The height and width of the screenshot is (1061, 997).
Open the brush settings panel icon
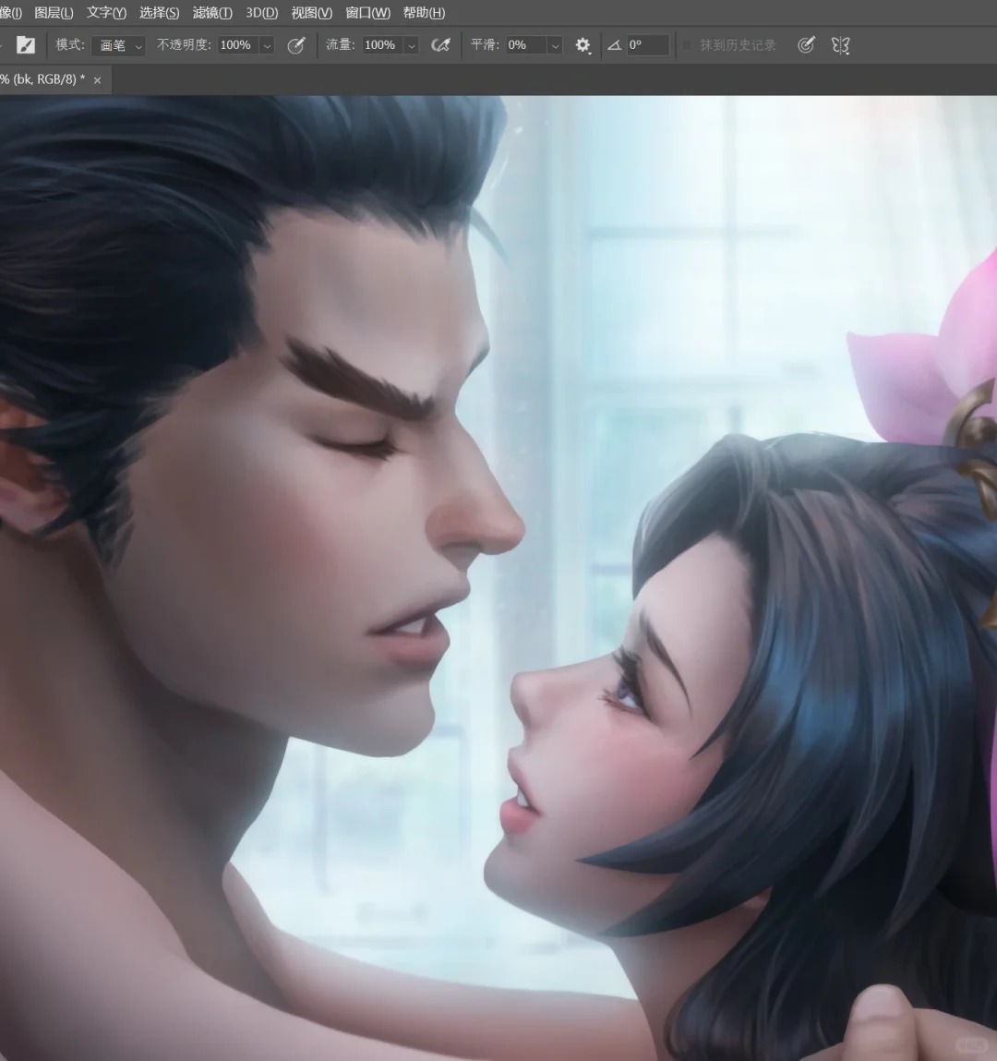[26, 45]
